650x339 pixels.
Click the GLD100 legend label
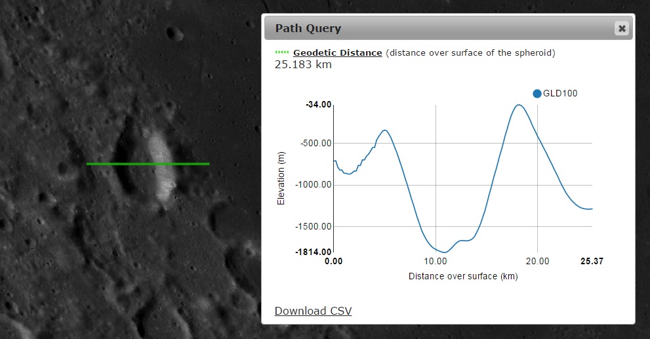tap(560, 94)
